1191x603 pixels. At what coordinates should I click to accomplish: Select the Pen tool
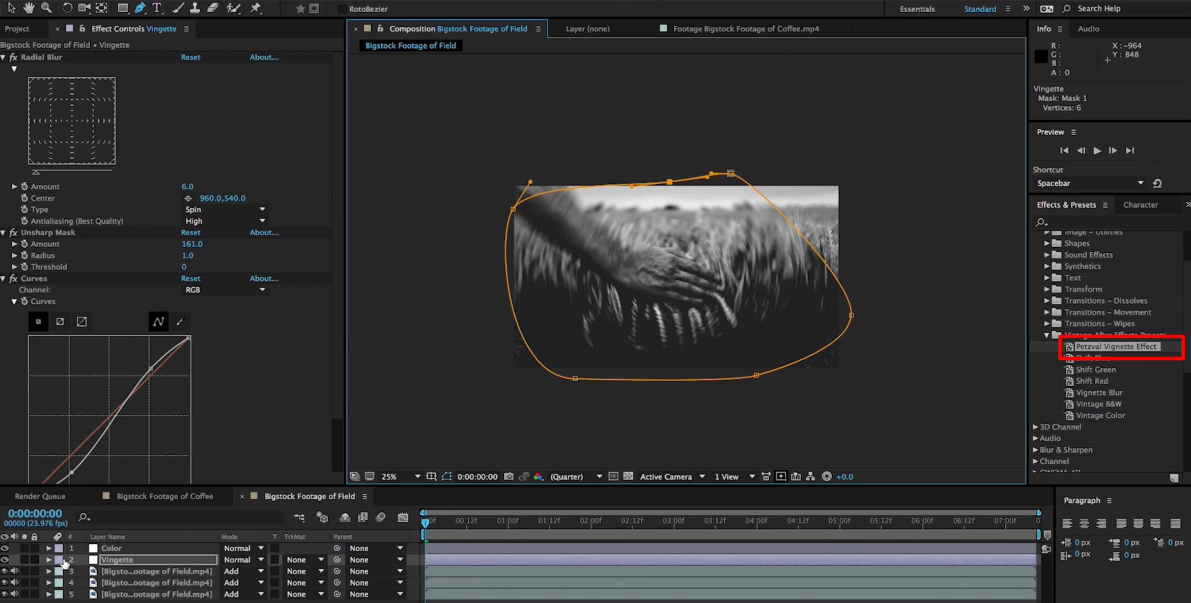140,8
